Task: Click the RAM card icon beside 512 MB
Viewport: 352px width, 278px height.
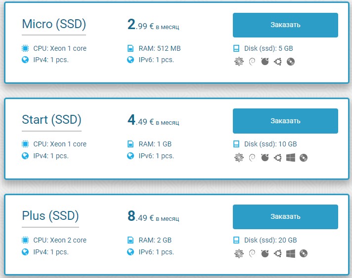Action: [131, 48]
